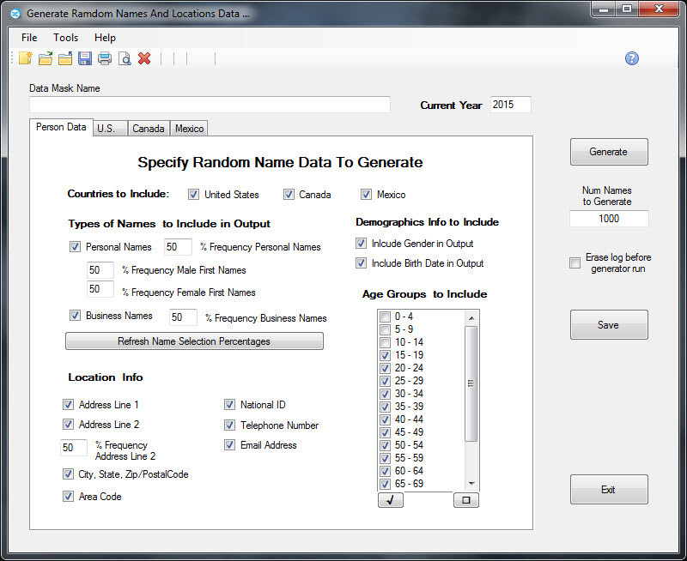Toggle the National ID checkbox
The width and height of the screenshot is (687, 561).
(229, 404)
